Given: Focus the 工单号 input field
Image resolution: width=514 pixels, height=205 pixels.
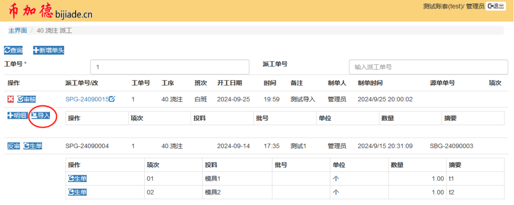Looking at the screenshot, I should 170,67.
